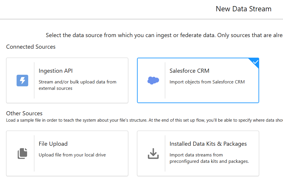Click 'Import data streams from preconfigured' description

click(x=209, y=158)
